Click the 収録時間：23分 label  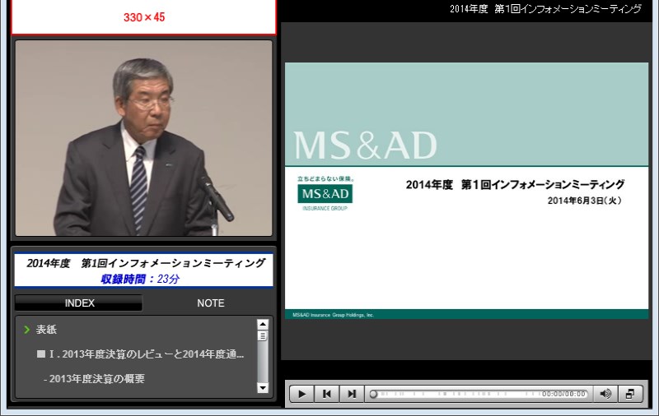pyautogui.click(x=140, y=279)
